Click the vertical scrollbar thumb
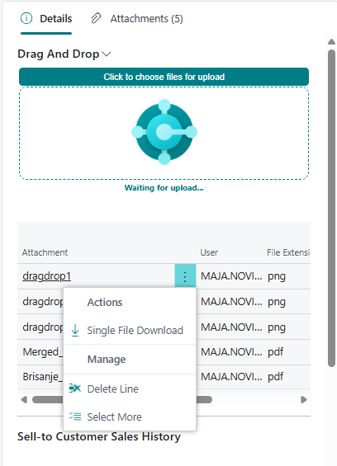Viewport: 337px width, 466px height. coord(332,208)
